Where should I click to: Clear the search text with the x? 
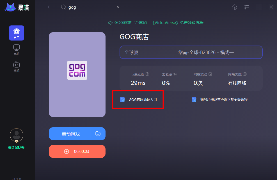pos(118,7)
